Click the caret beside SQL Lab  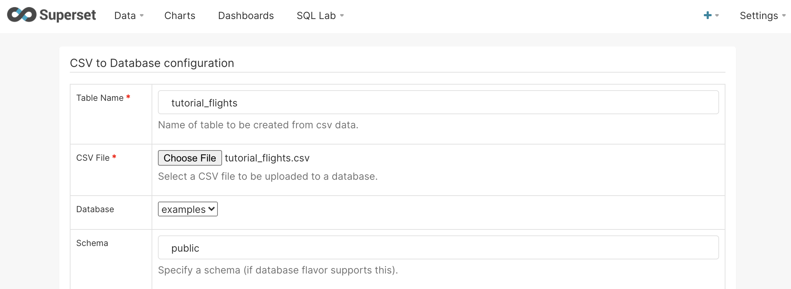tap(342, 16)
